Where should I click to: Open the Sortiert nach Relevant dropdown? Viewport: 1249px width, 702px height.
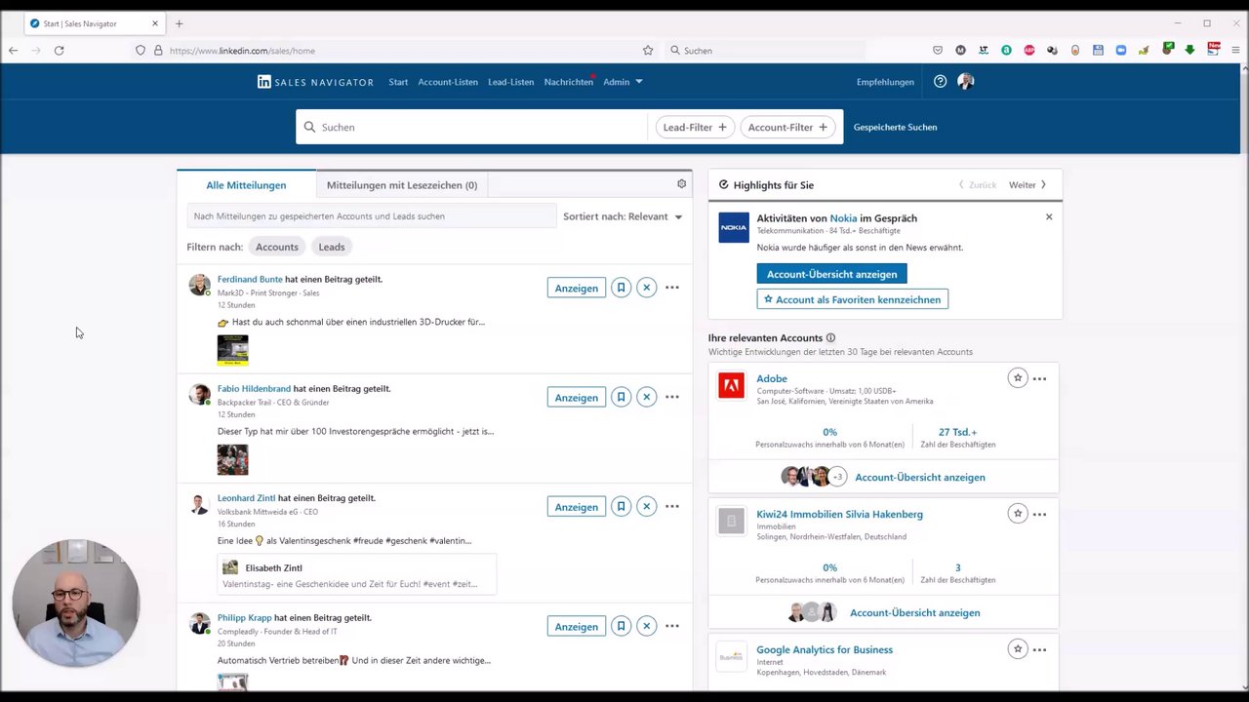click(x=623, y=216)
